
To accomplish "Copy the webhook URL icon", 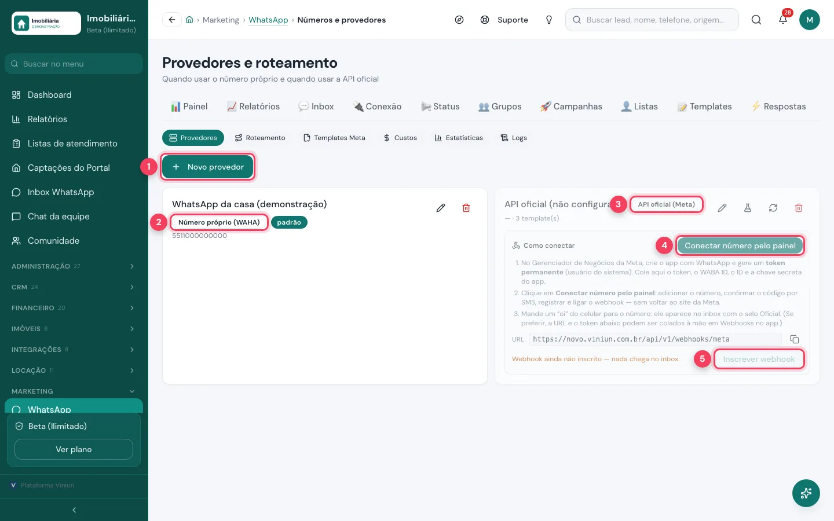I will 795,339.
